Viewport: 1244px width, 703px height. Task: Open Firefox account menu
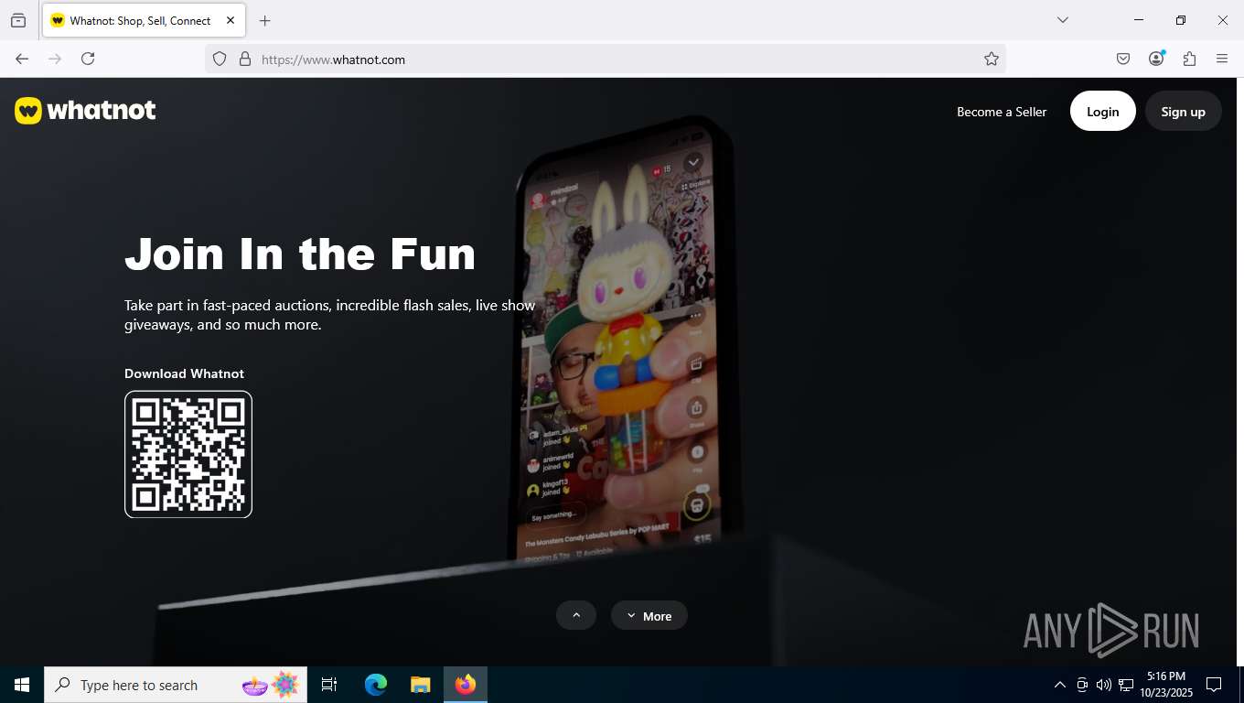[x=1156, y=59]
